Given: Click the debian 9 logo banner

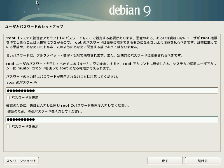Looking at the screenshot, I should click(x=112, y=10).
